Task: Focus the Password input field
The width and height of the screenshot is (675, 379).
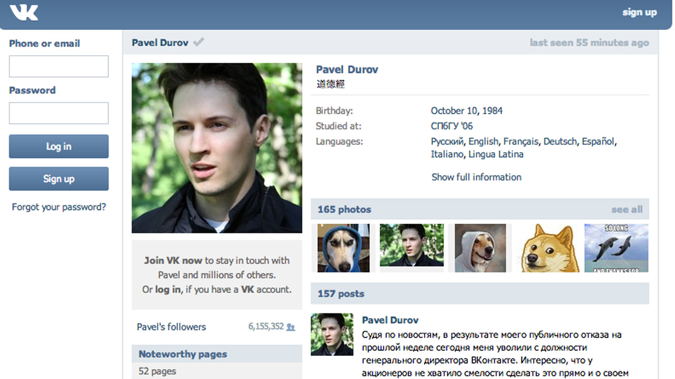Action: click(59, 113)
